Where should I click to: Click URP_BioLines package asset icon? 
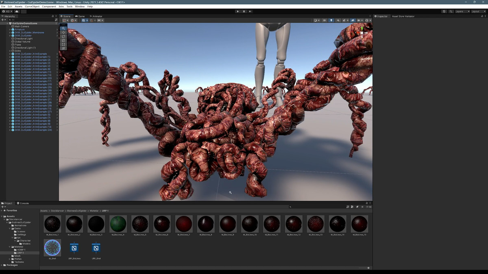74,248
